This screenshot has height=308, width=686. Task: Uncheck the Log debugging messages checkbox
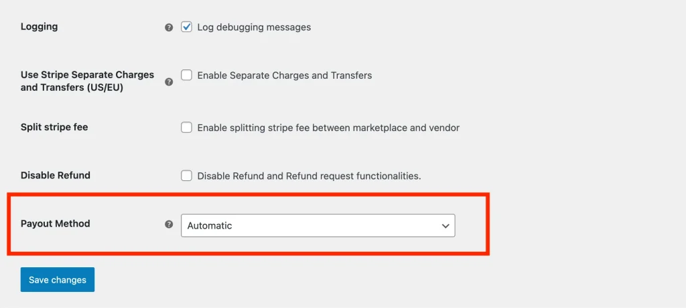[186, 27]
